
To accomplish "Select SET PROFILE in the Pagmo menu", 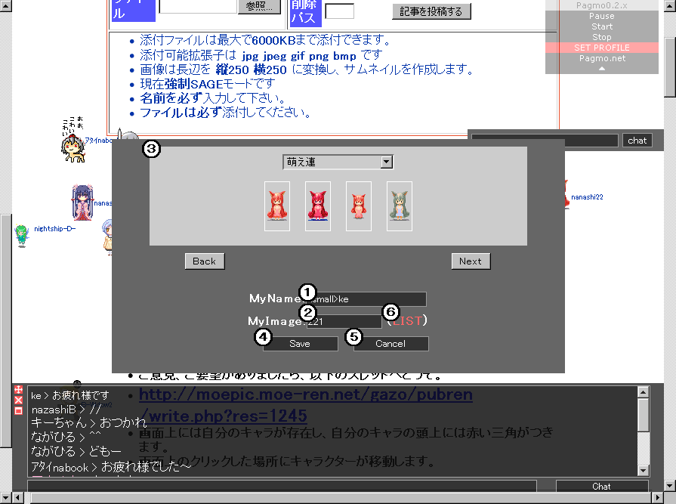I will (602, 48).
